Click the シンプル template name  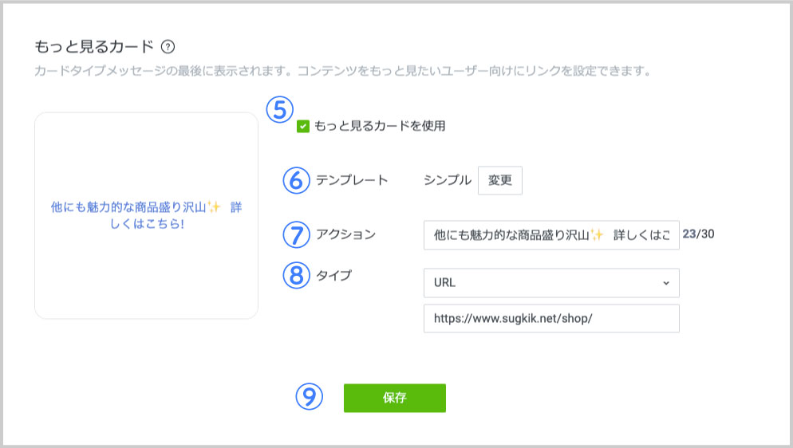(x=448, y=180)
